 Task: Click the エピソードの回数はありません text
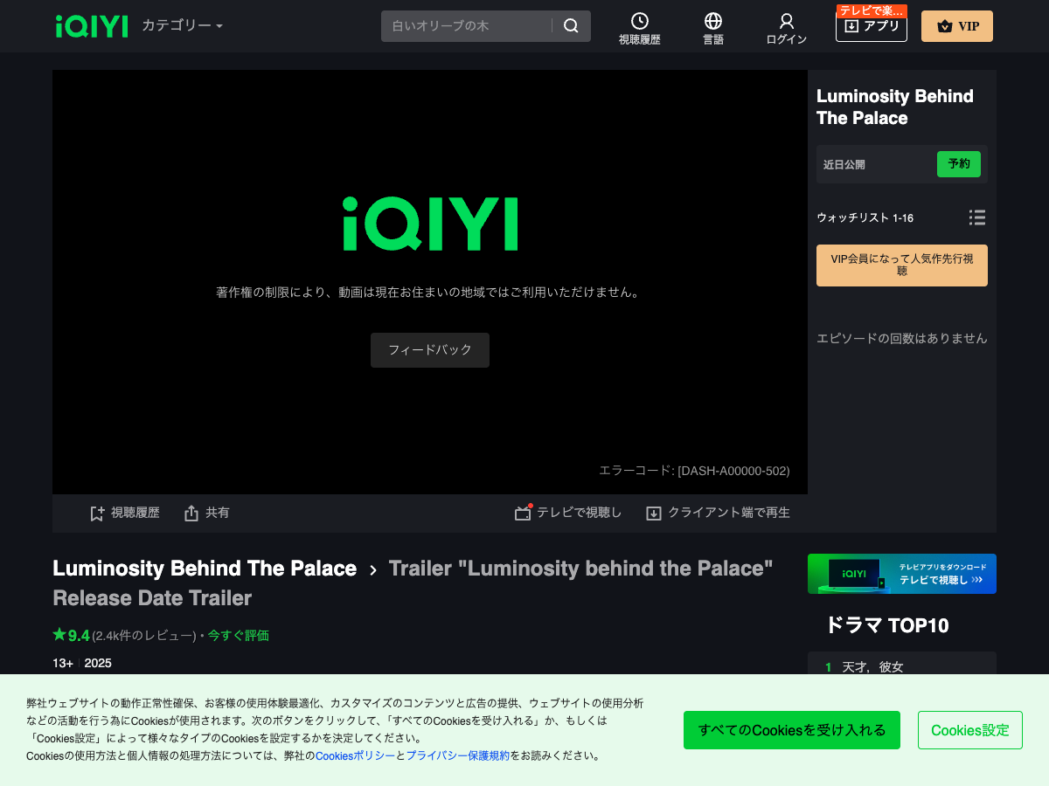pyautogui.click(x=902, y=338)
